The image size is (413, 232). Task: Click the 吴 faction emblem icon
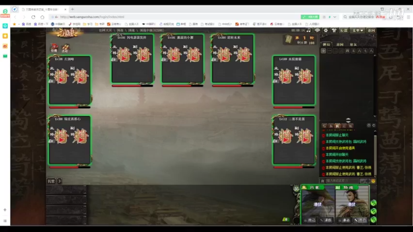point(296,188)
